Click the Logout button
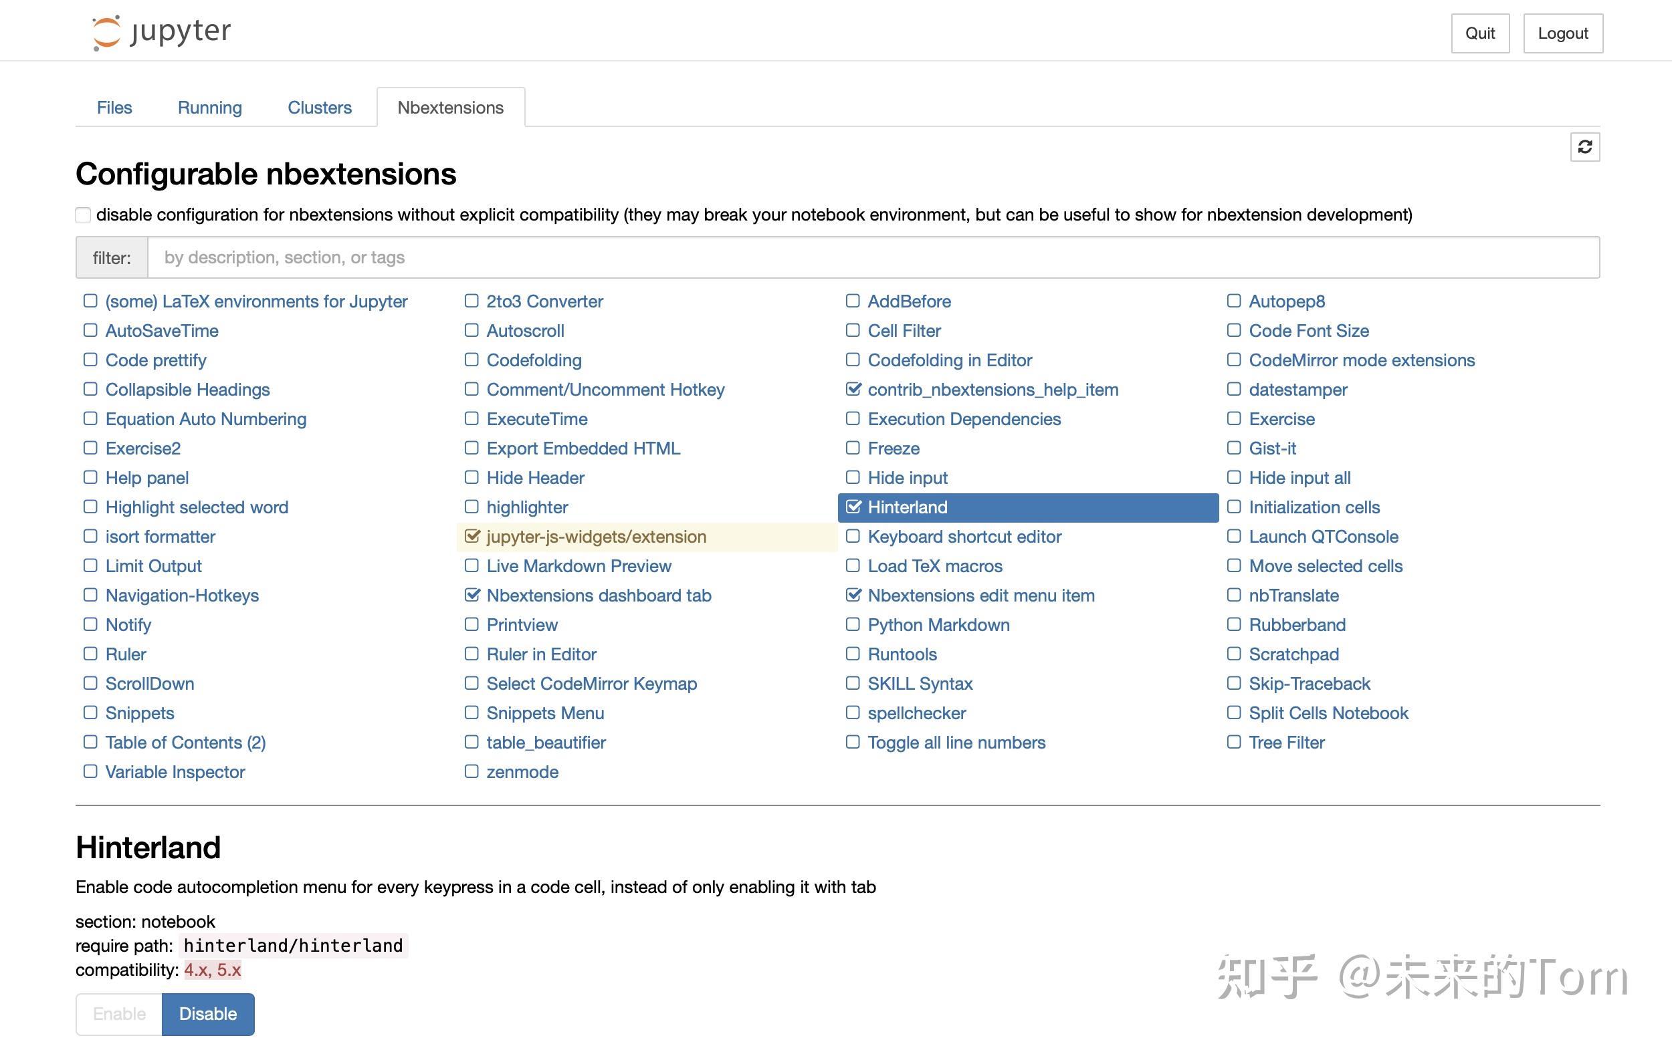Image resolution: width=1672 pixels, height=1044 pixels. 1564,33
